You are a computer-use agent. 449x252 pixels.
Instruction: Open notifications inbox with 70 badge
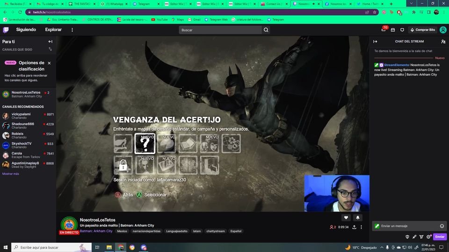[384, 30]
